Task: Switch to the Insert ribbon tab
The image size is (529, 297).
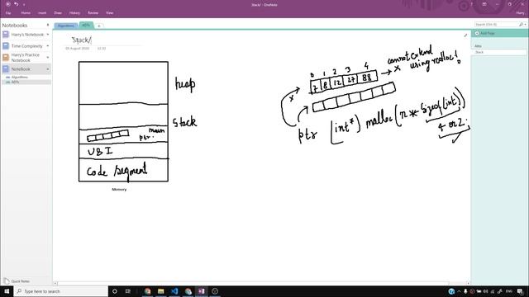Action: [42, 13]
